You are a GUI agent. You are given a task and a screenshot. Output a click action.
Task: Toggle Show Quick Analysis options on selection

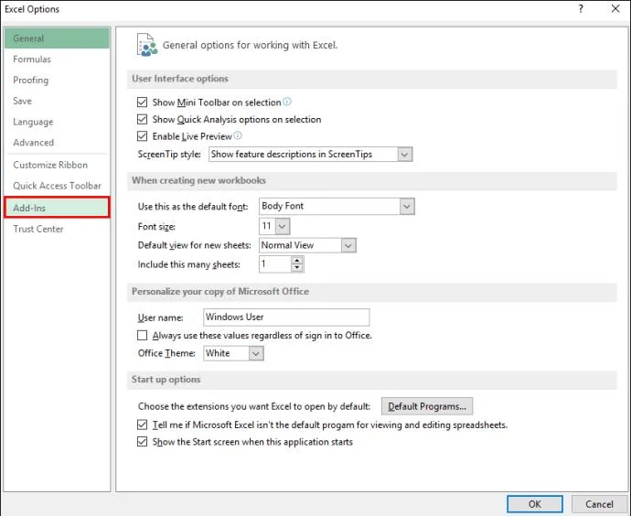pos(142,119)
